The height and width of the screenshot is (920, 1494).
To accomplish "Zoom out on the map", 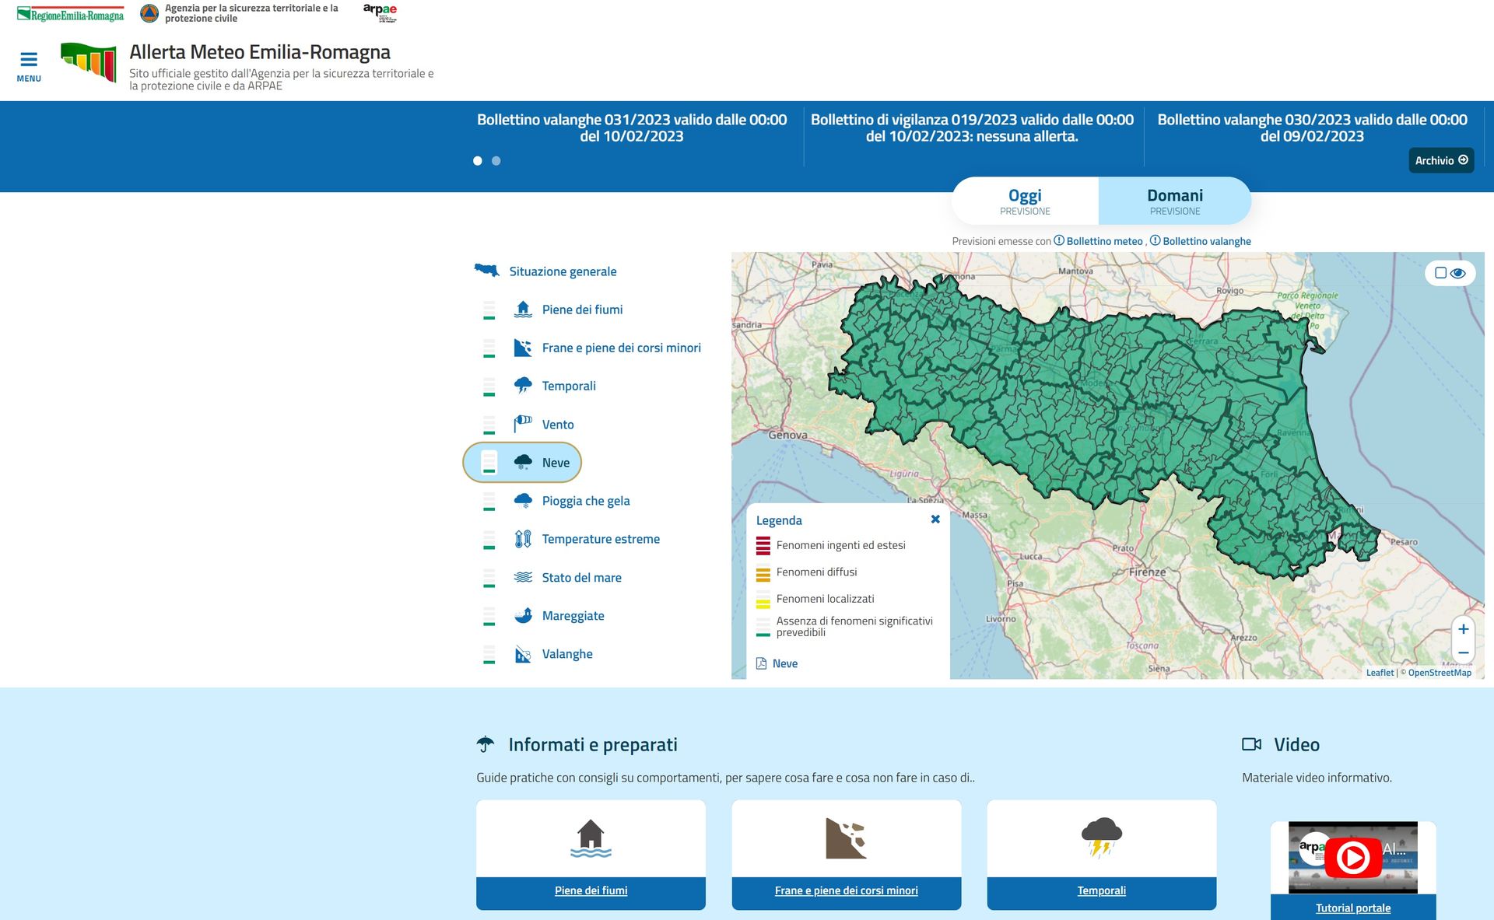I will pos(1463,652).
